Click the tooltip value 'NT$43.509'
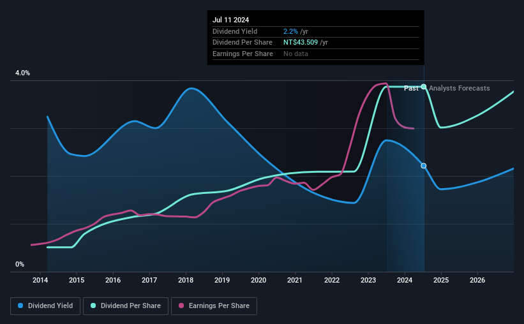This screenshot has height=324, width=524. [x=301, y=43]
